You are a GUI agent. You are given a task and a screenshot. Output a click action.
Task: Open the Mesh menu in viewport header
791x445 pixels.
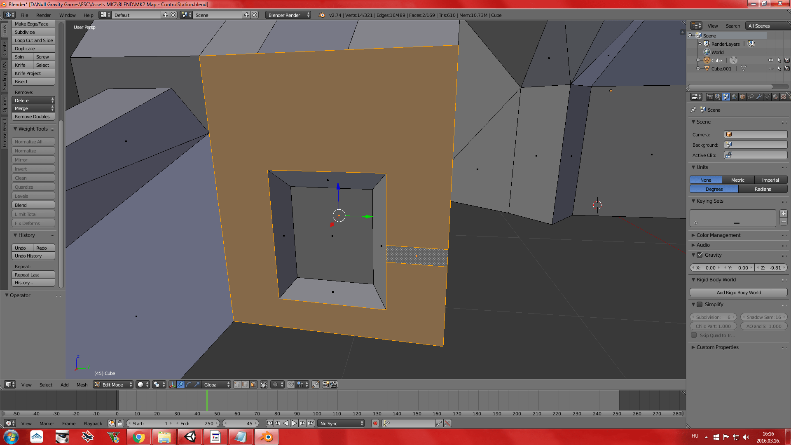click(x=82, y=384)
